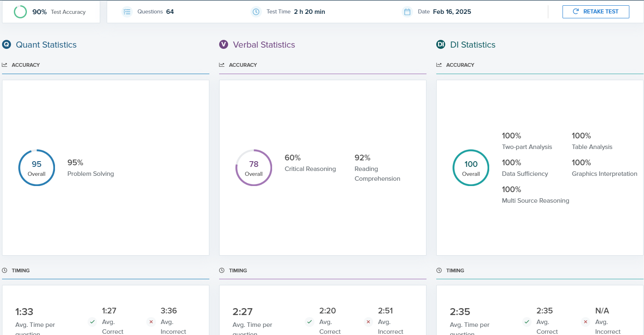Select the Problem Solving 95% stat

[x=90, y=168]
